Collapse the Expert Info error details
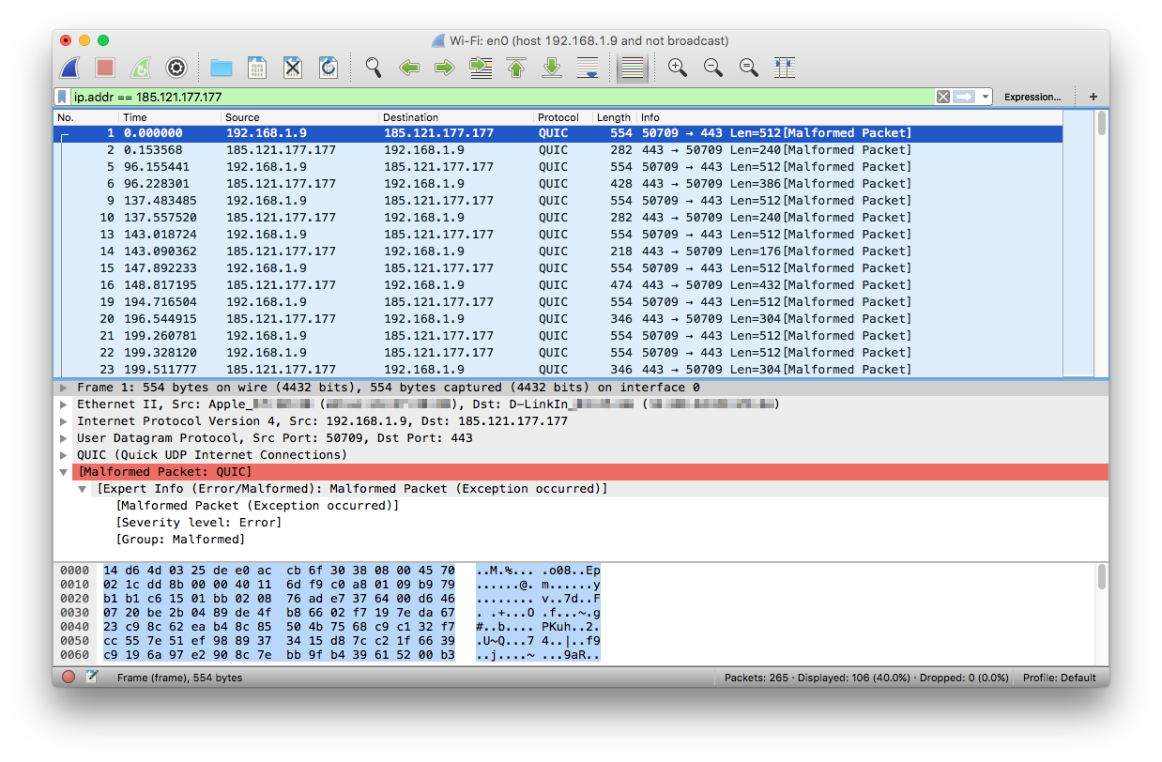Image resolution: width=1162 pixels, height=762 pixels. click(x=82, y=488)
